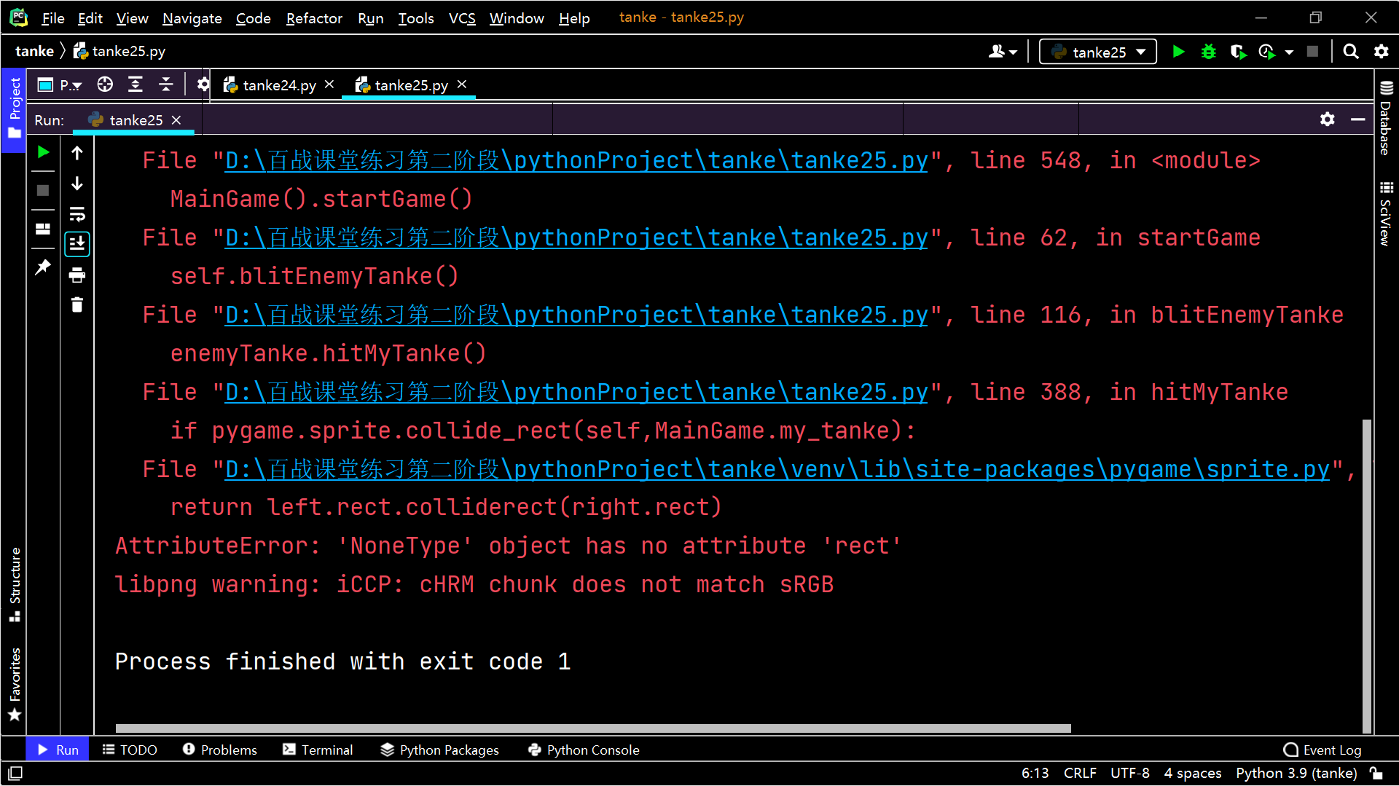Screen dimensions: 1399x786
Task: Open tanke25.py link at line 116
Action: click(576, 315)
